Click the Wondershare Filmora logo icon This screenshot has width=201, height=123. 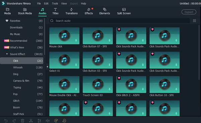pyautogui.click(x=3, y=3)
